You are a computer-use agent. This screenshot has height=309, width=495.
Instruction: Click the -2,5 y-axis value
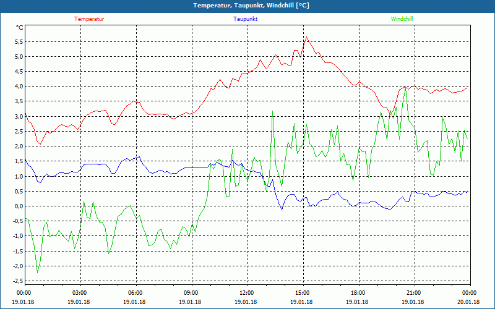coord(18,281)
